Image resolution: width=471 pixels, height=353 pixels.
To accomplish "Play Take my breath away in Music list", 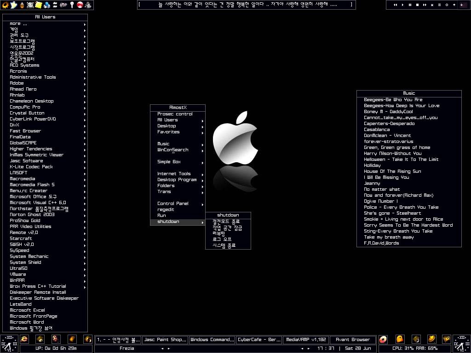I will [409, 237].
